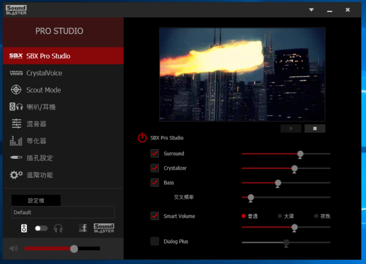Viewport: 366px width, 264px height.
Task: Play the demo video
Action: pyautogui.click(x=291, y=129)
